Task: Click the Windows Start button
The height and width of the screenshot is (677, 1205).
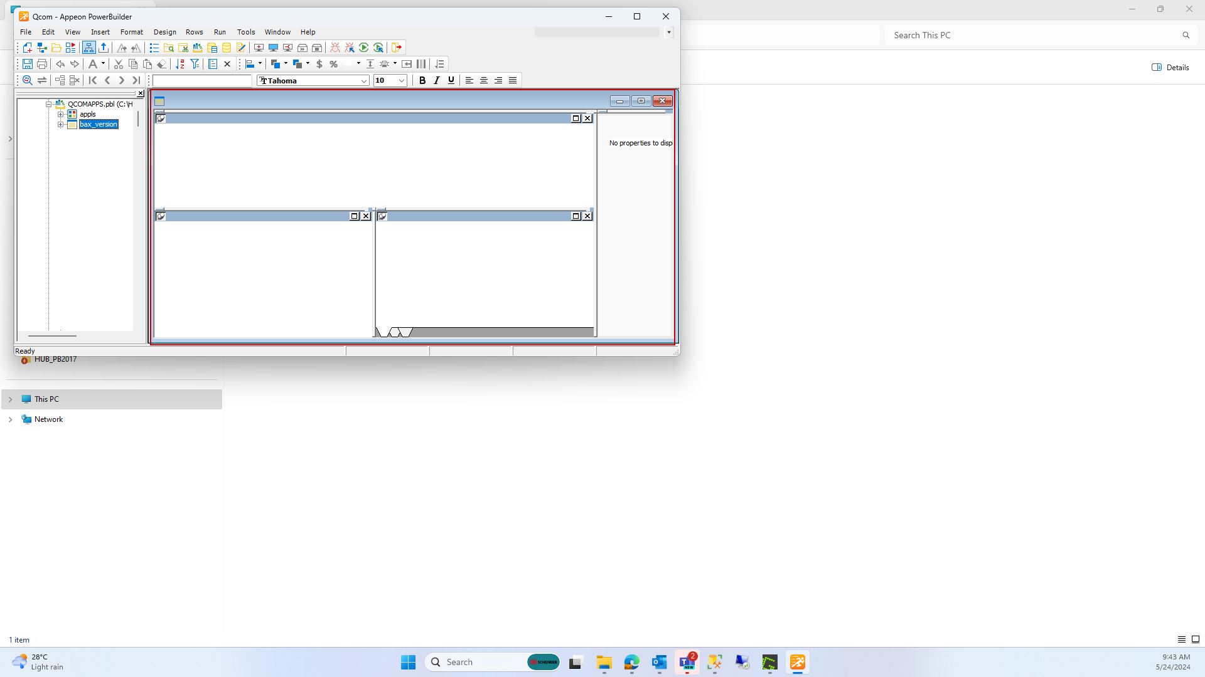Action: click(x=408, y=662)
